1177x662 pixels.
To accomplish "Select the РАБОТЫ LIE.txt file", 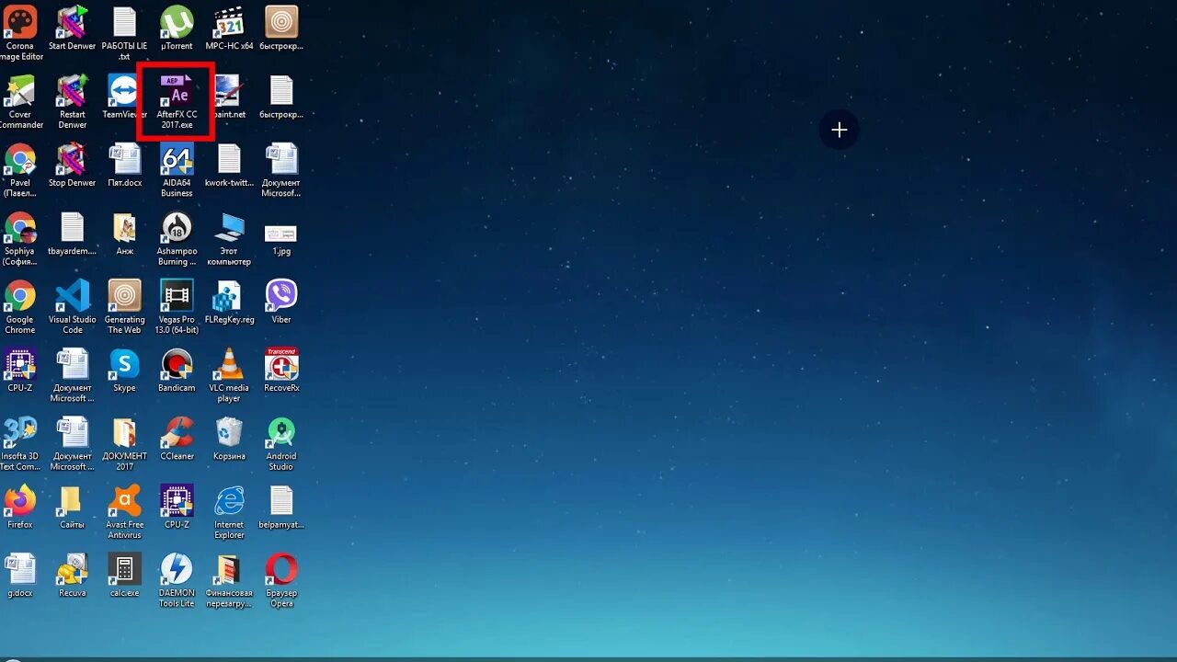I will 124,31.
